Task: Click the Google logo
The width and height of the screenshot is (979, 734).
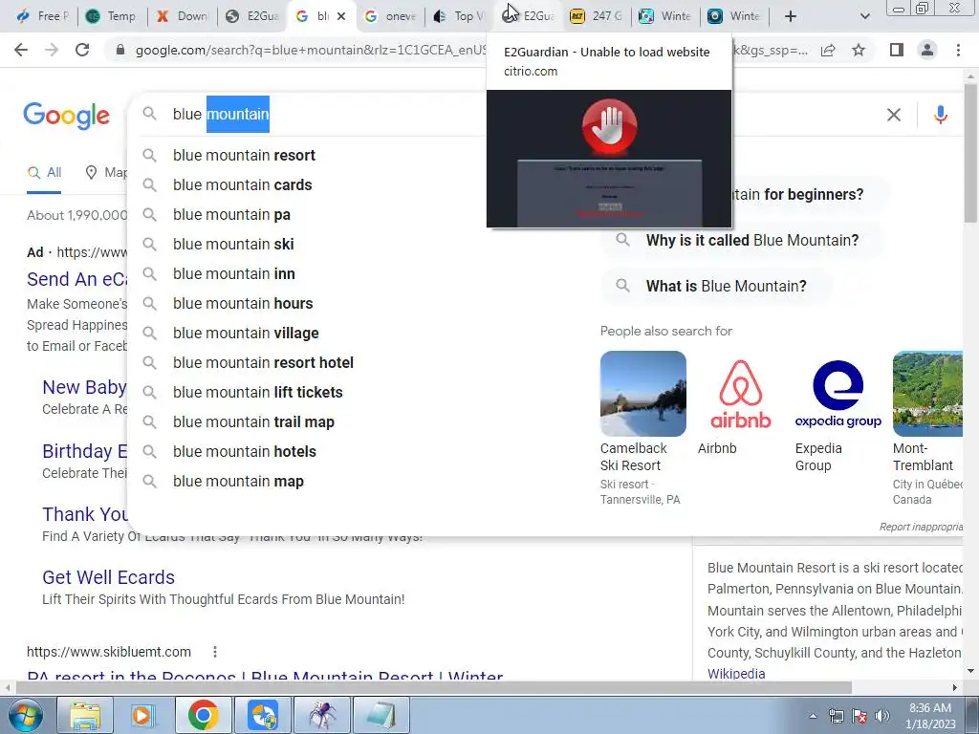Action: pos(66,116)
